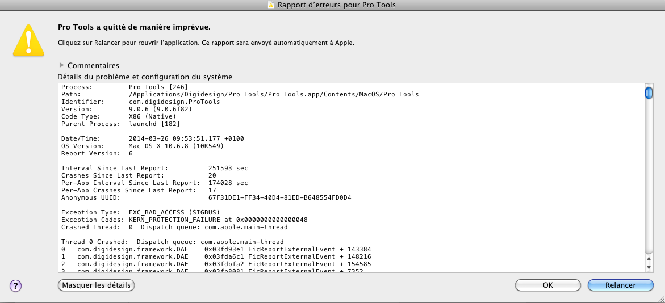Click the Per-App Crashes Since Last Report 17 line

tap(139, 190)
